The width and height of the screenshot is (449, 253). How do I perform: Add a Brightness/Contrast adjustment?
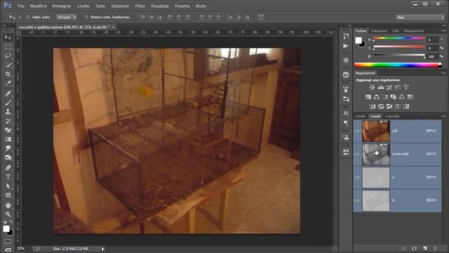[x=372, y=87]
